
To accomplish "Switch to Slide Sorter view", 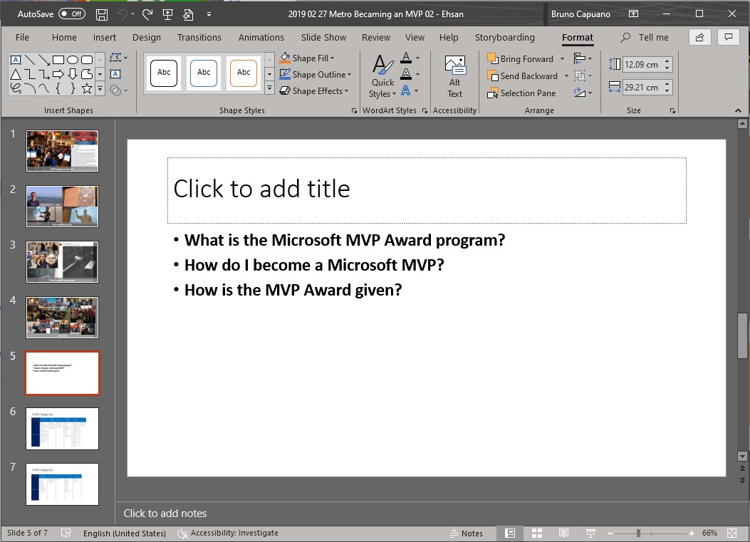I will [536, 533].
